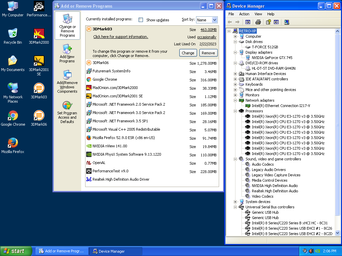342x256 pixels.
Task: Enable the Show updates checkbox
Action: point(141,20)
